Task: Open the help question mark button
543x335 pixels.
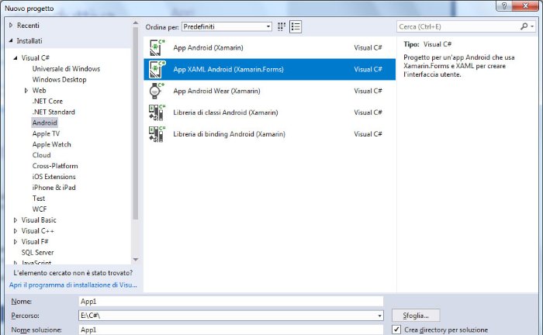Action: 504,5
